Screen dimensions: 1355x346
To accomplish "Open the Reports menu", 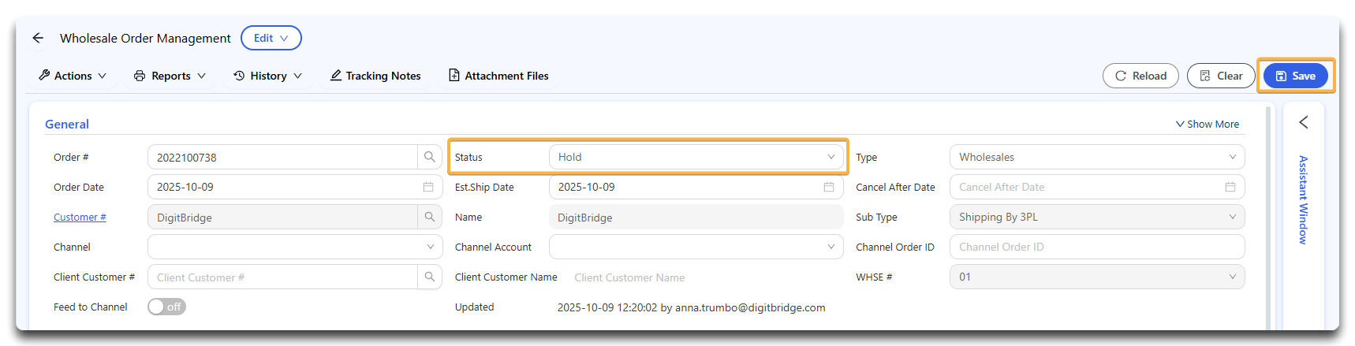I will click(x=170, y=76).
